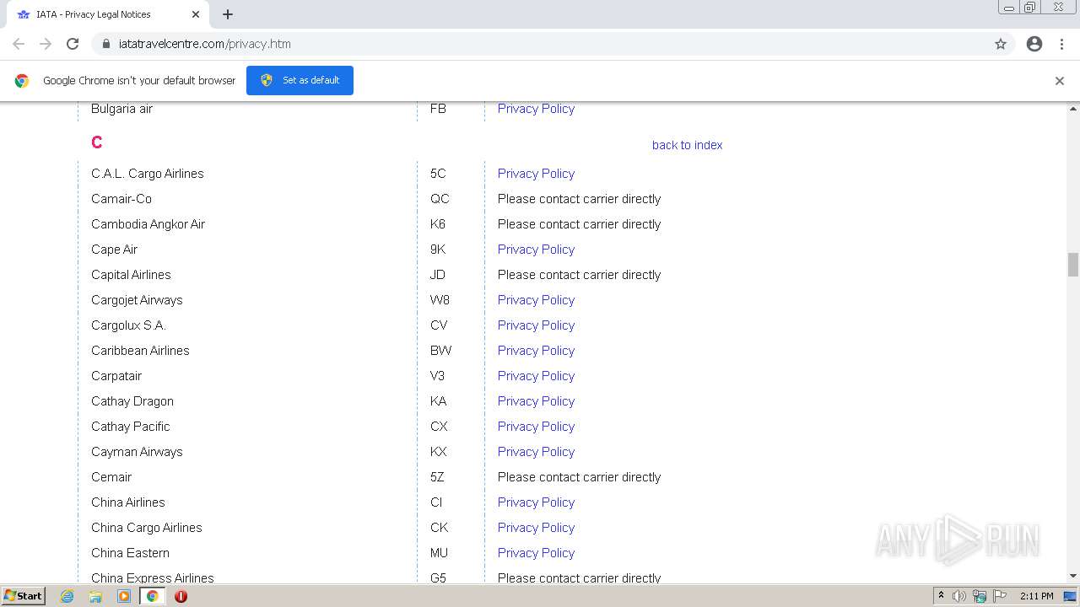The image size is (1080, 607).
Task: Open Cargolux S.A. Privacy Policy link
Action: (x=536, y=325)
